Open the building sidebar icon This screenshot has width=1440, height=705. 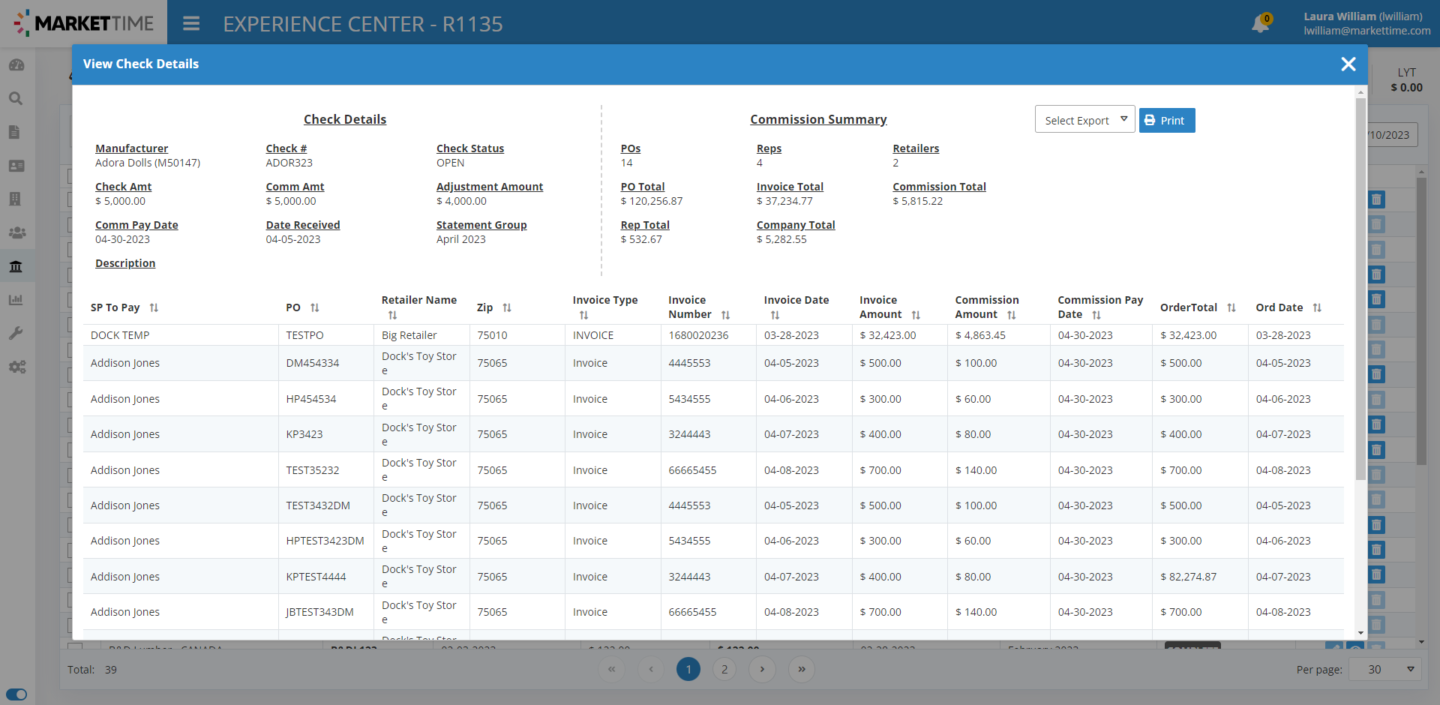click(x=15, y=199)
